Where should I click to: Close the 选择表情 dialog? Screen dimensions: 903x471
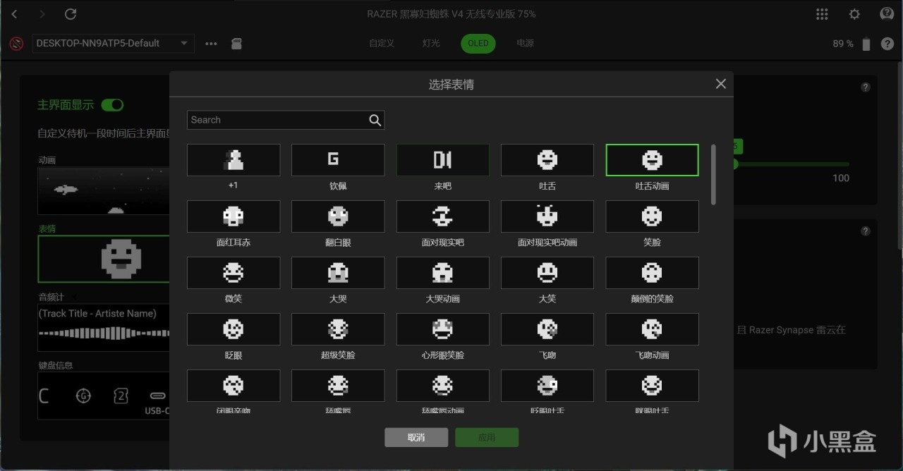[x=720, y=84]
